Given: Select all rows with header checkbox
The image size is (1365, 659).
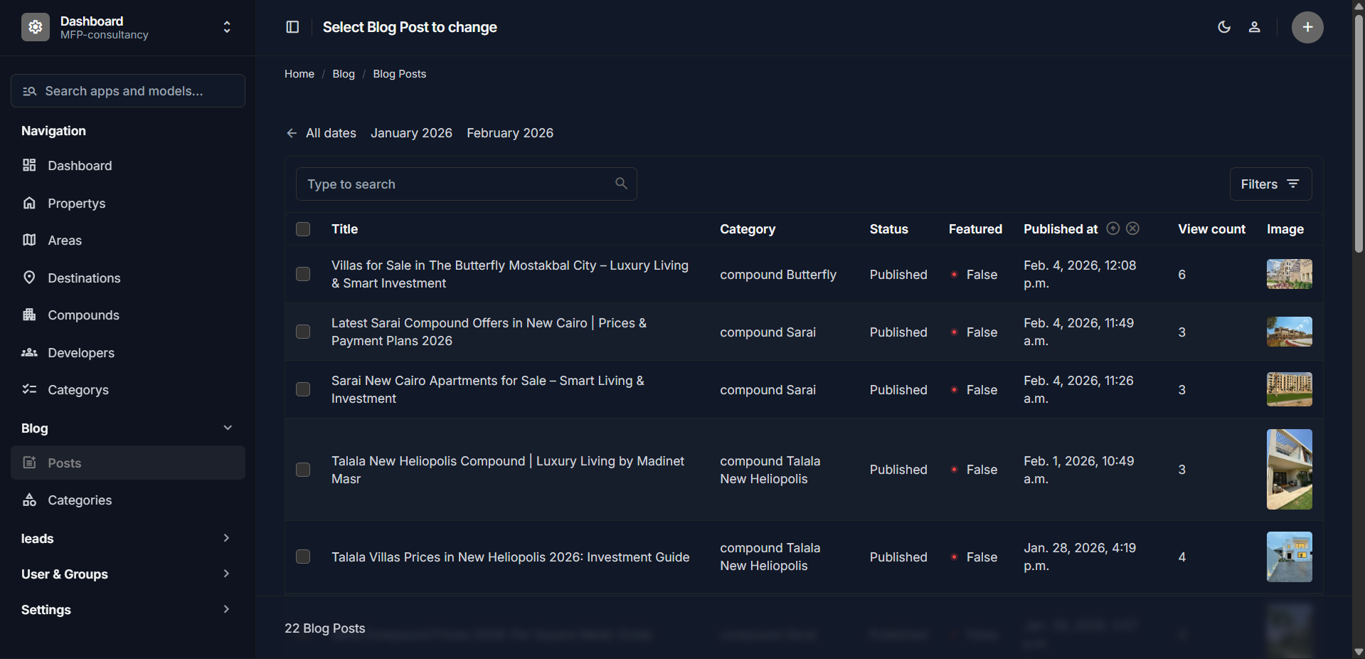Looking at the screenshot, I should [x=303, y=229].
